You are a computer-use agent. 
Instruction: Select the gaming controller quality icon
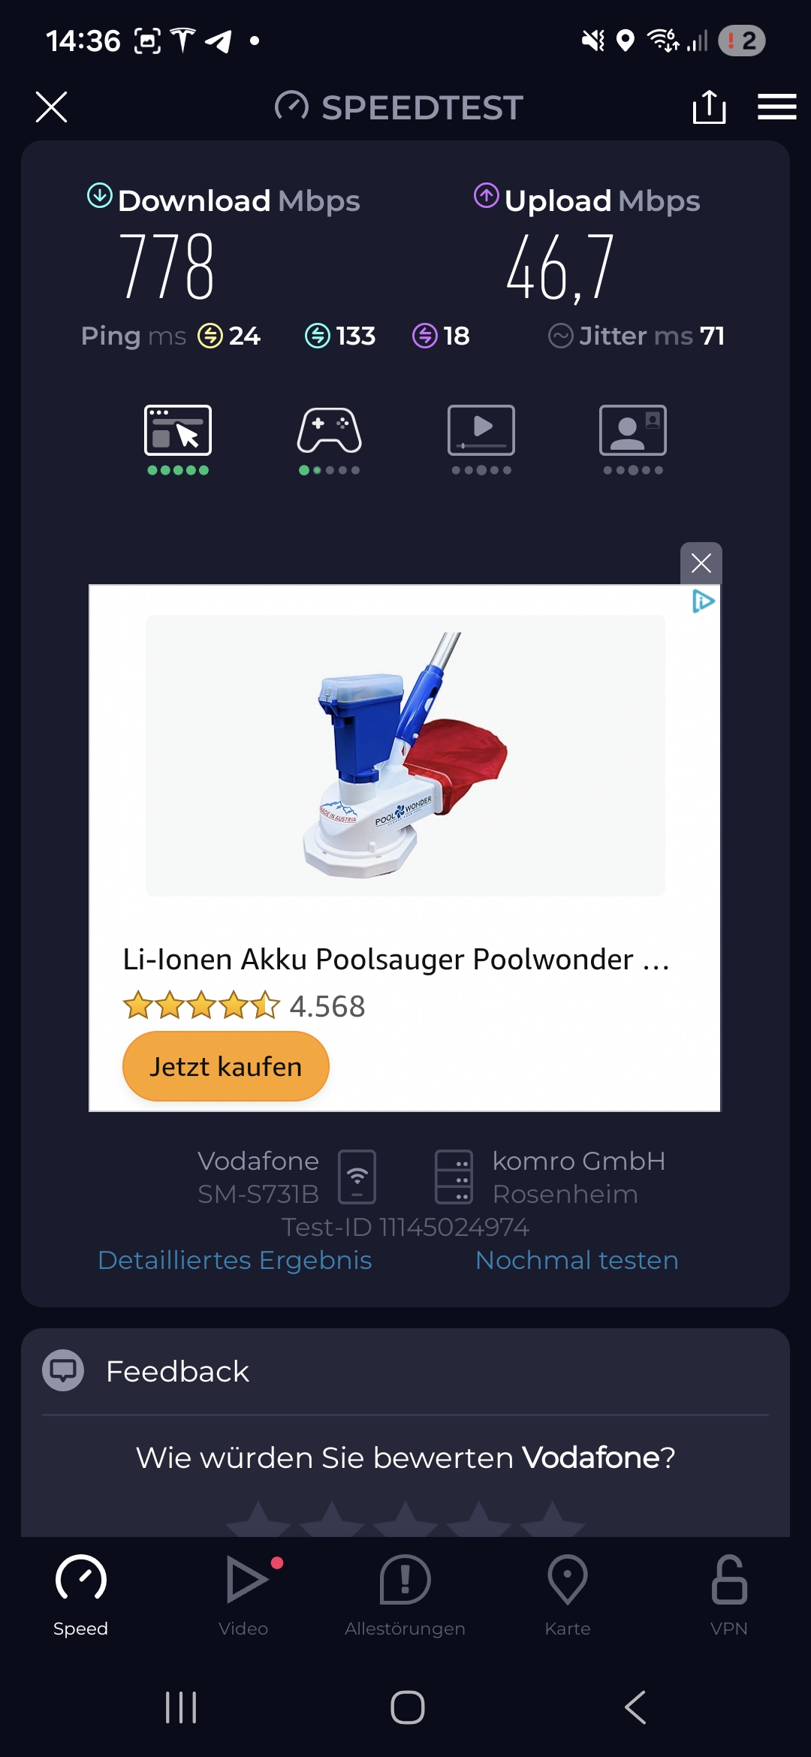pos(329,439)
